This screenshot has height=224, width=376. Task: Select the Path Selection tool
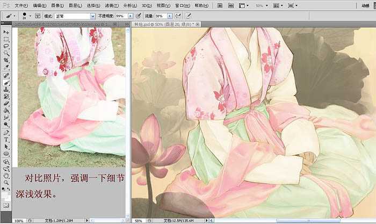tap(6, 147)
